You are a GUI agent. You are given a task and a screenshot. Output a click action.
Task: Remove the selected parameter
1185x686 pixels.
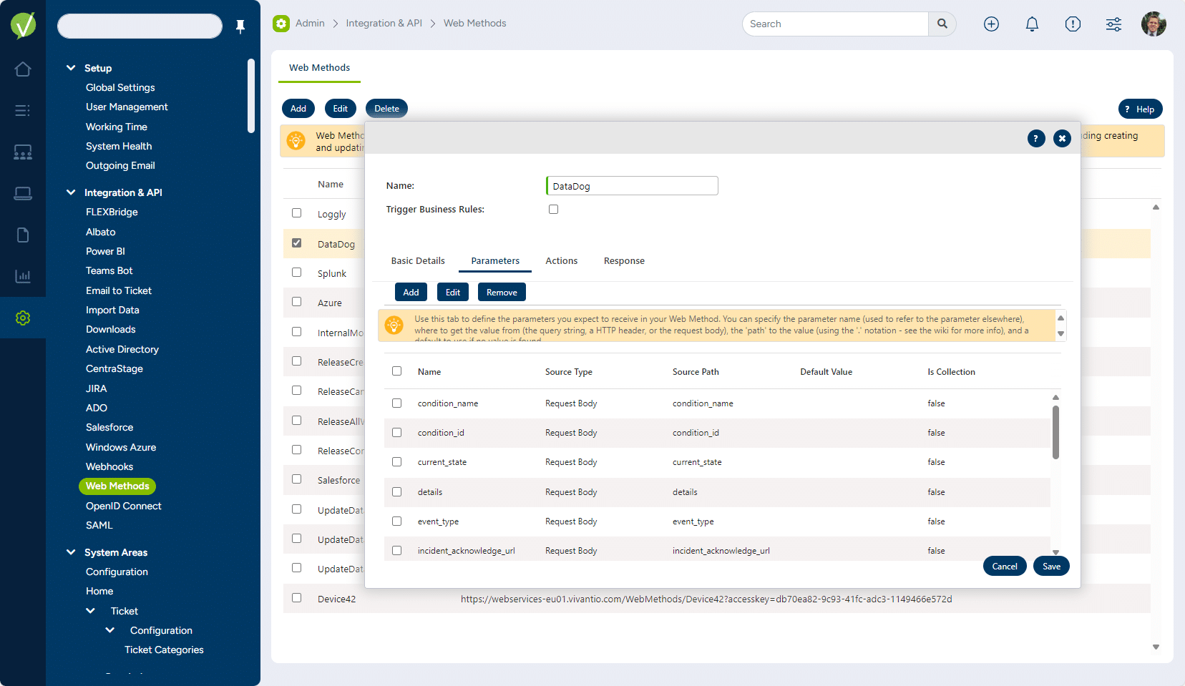point(502,293)
